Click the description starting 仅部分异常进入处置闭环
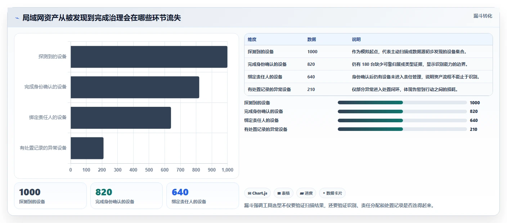 pos(405,90)
